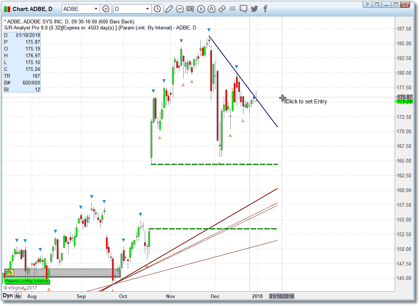Click the TR value 187

click(36, 76)
